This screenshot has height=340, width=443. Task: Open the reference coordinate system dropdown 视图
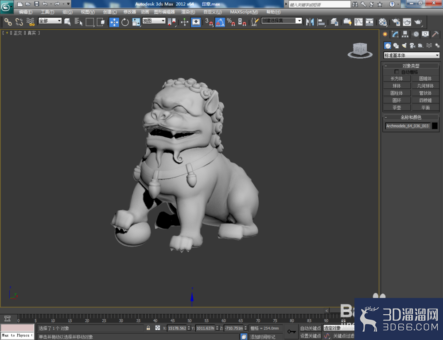(154, 21)
